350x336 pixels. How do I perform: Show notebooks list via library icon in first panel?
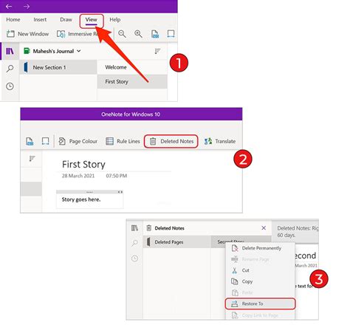(10, 51)
